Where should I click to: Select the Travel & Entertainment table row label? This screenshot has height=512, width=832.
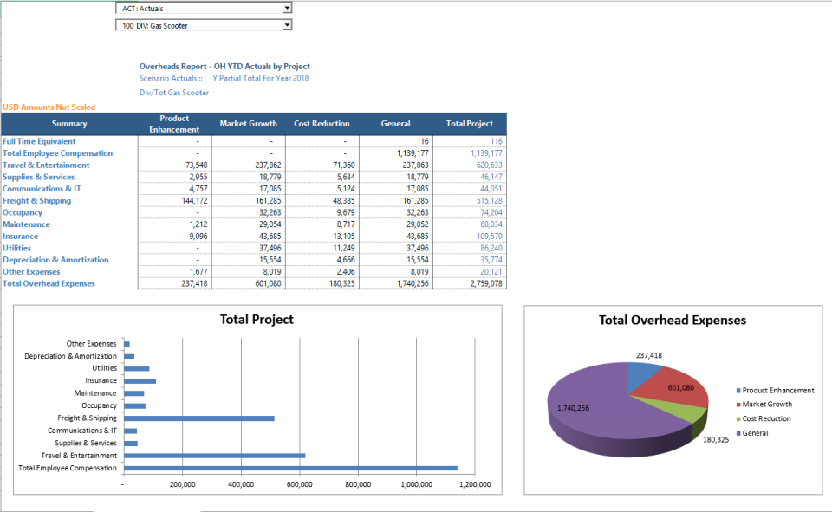[x=46, y=165]
